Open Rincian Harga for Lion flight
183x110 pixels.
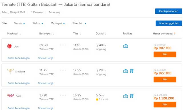click(45, 58)
